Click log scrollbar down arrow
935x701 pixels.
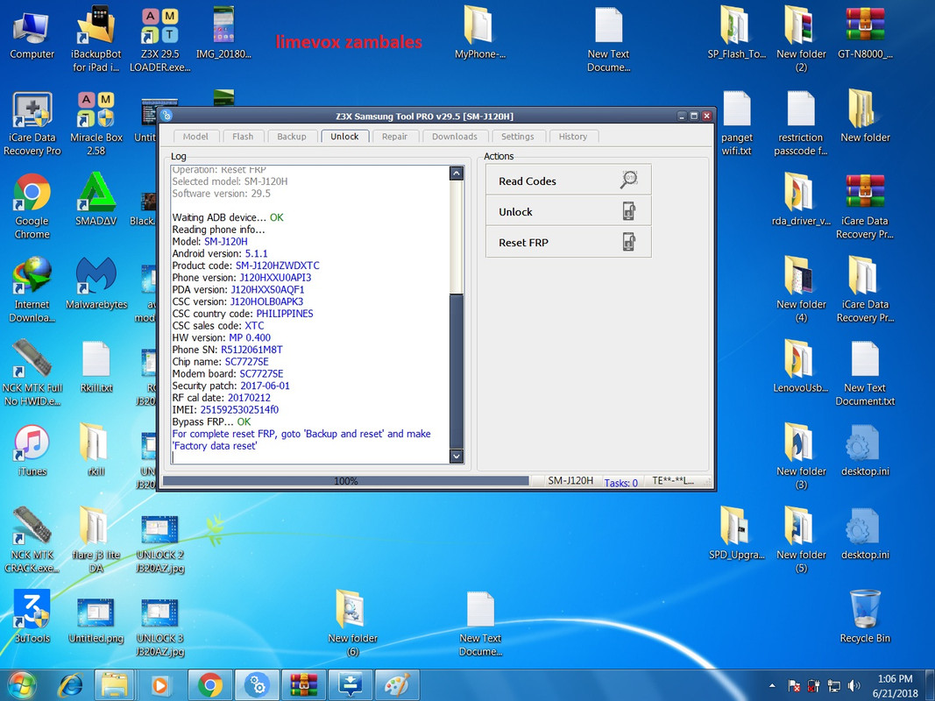tap(457, 456)
